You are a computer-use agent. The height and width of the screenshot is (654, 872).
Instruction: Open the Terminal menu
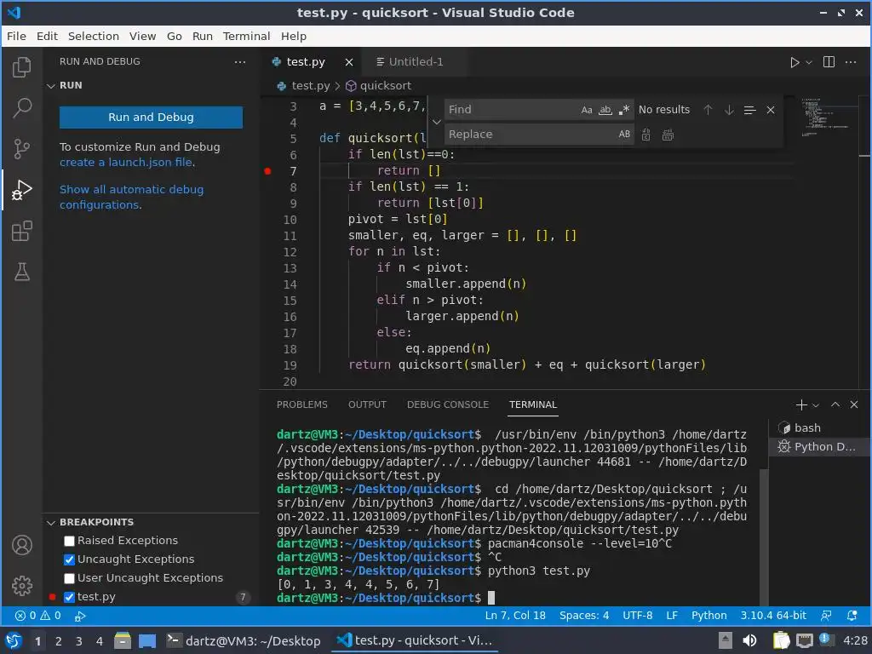246,36
